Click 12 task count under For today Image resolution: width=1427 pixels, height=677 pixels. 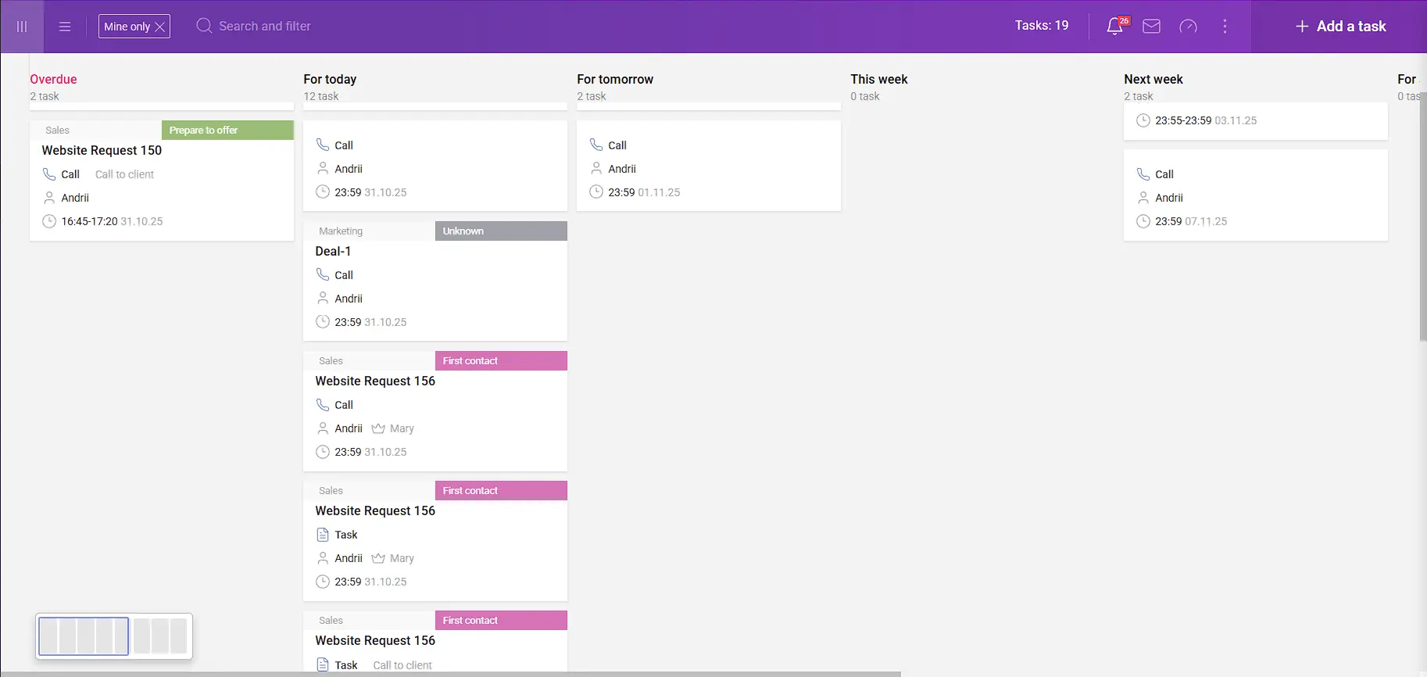(321, 96)
